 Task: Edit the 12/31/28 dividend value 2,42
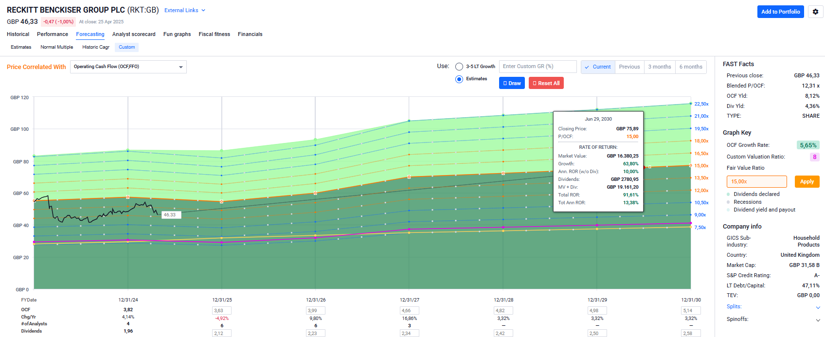pyautogui.click(x=503, y=333)
